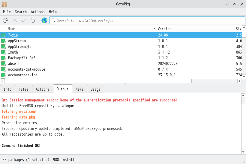This screenshot has height=164, width=246.
Task: Click the 'Command finished OK!' output line
Action: point(21,145)
